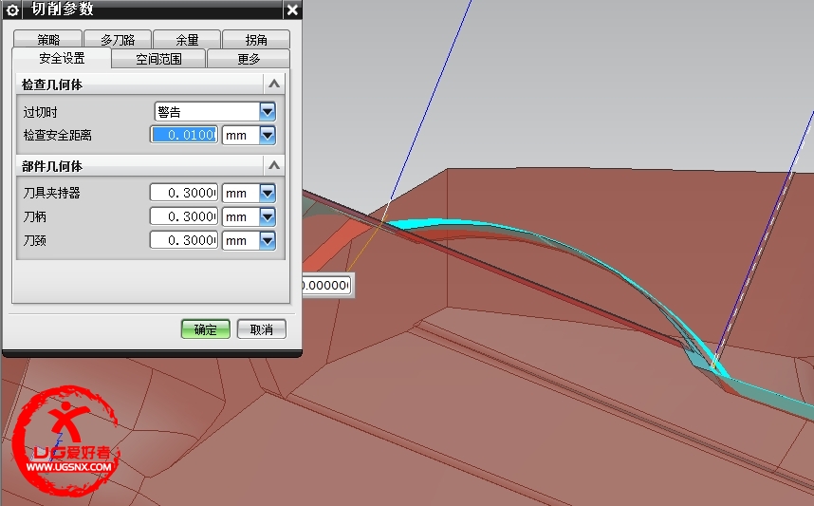Open the 检查安全距离 unit dropdown

coord(249,135)
